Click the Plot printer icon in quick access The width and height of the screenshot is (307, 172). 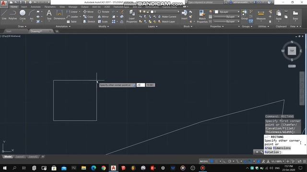30,2
